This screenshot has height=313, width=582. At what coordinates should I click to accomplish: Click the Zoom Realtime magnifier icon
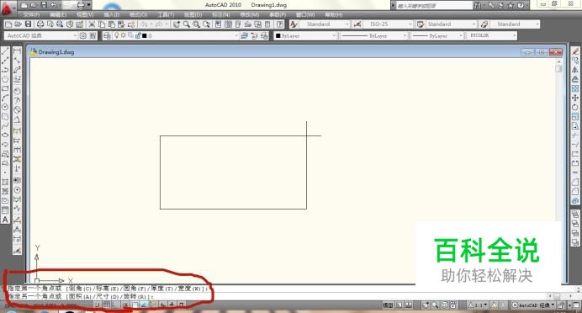pos(187,24)
